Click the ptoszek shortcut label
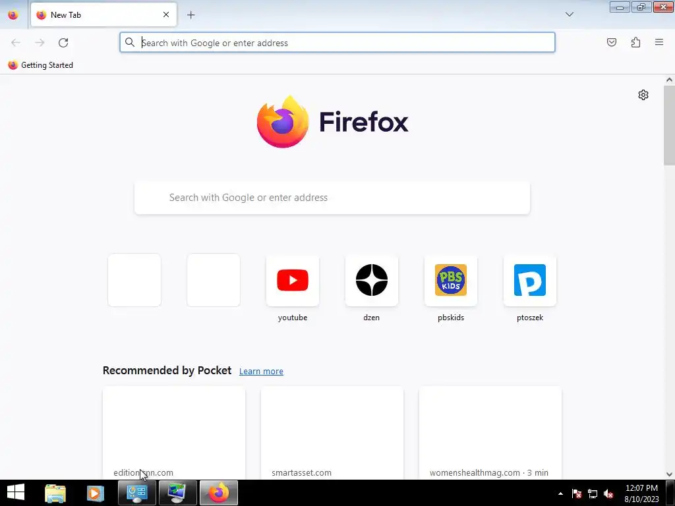The height and width of the screenshot is (506, 675). point(530,318)
